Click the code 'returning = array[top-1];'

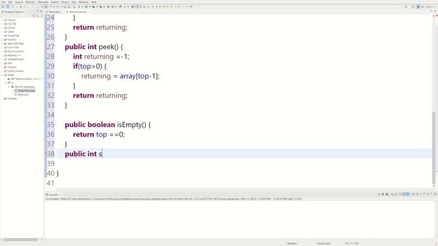120,76
